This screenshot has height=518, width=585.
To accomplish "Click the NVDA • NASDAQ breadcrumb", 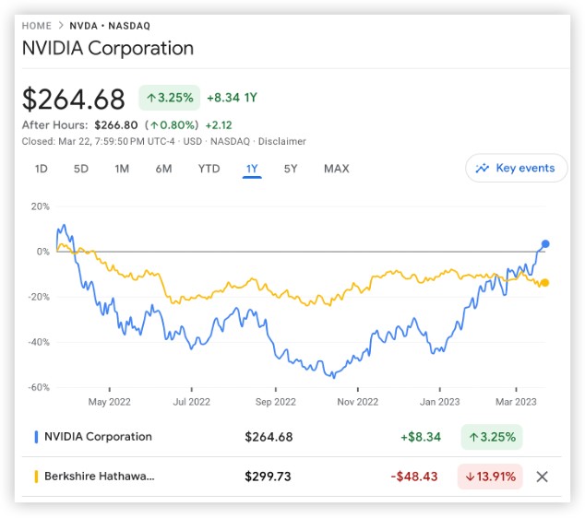I will point(111,26).
